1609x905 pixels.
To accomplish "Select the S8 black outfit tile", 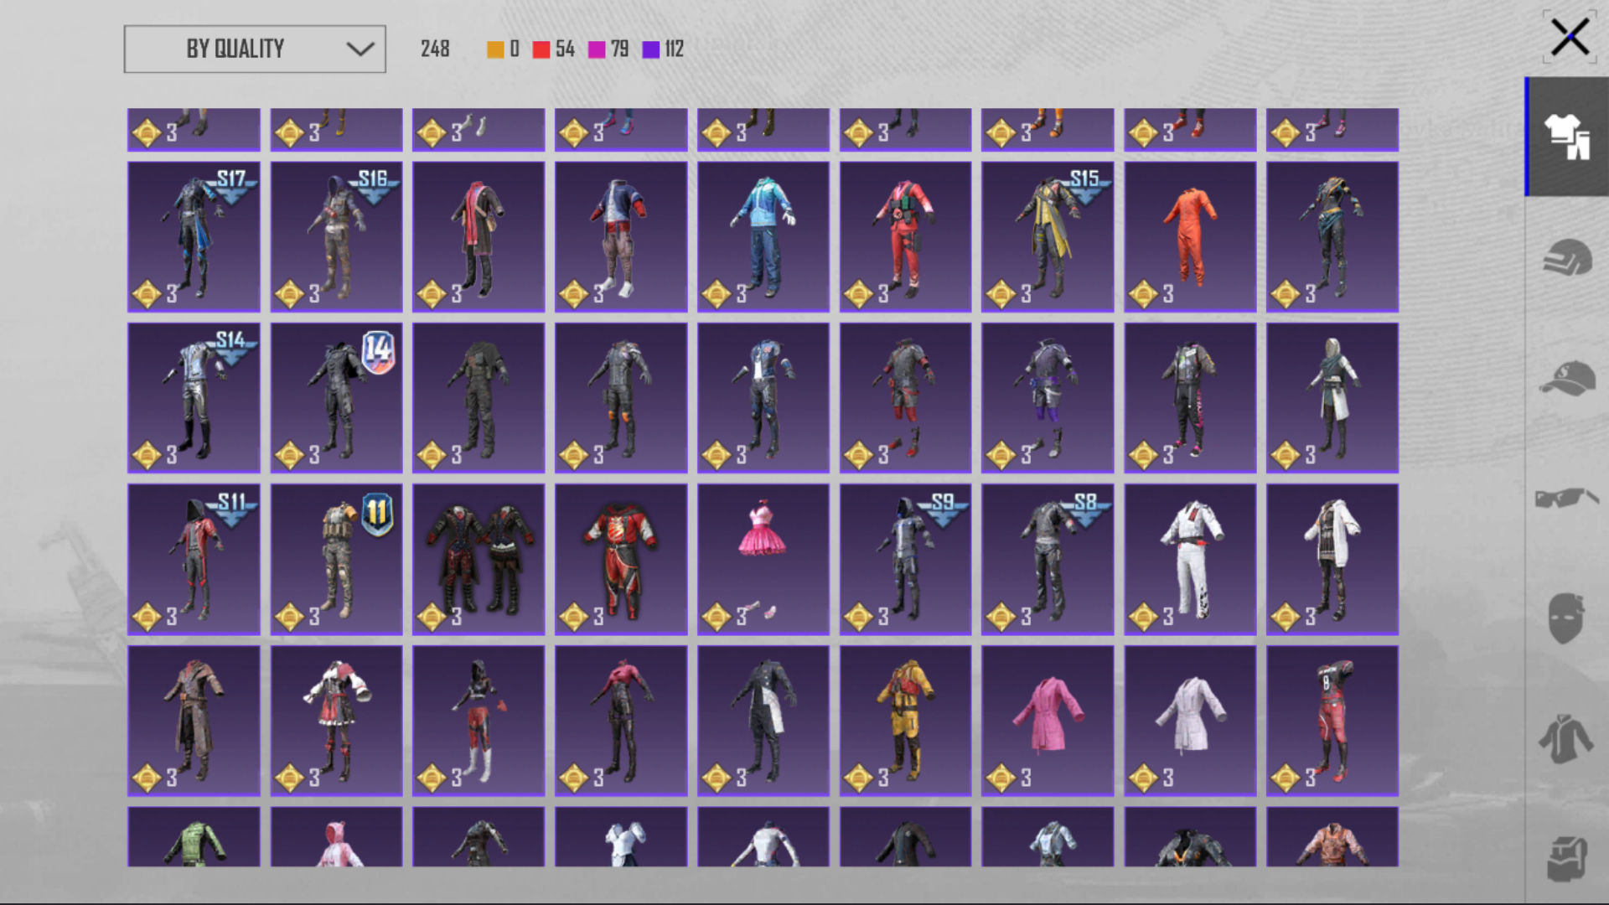I will (x=1048, y=559).
